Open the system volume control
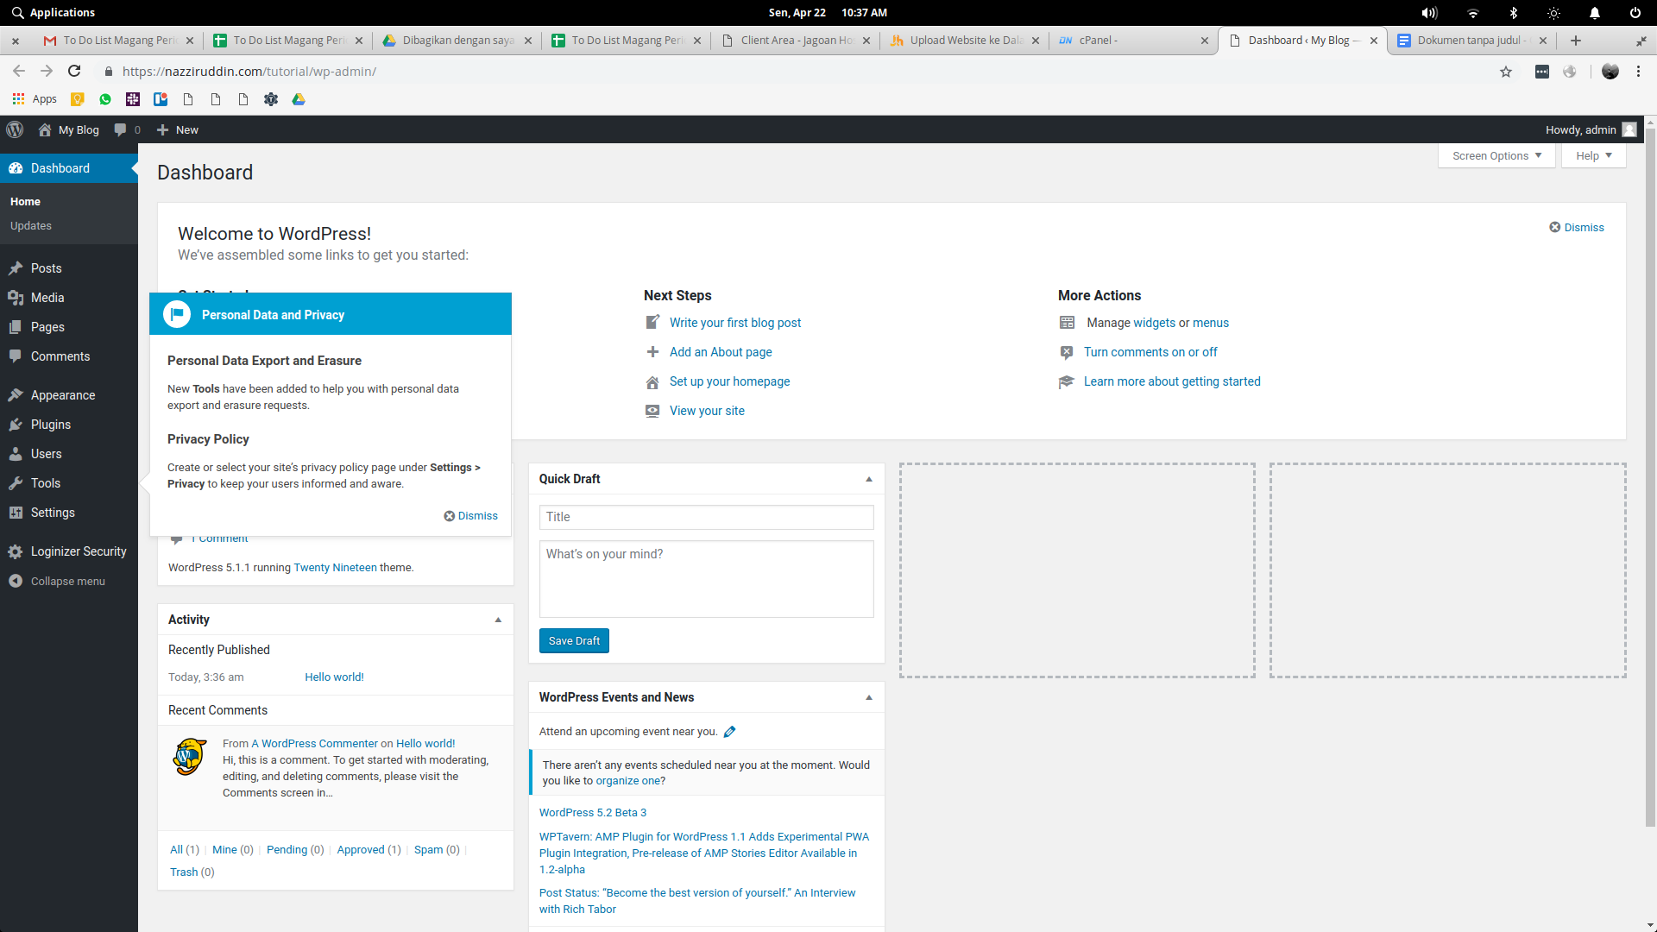 click(1430, 13)
